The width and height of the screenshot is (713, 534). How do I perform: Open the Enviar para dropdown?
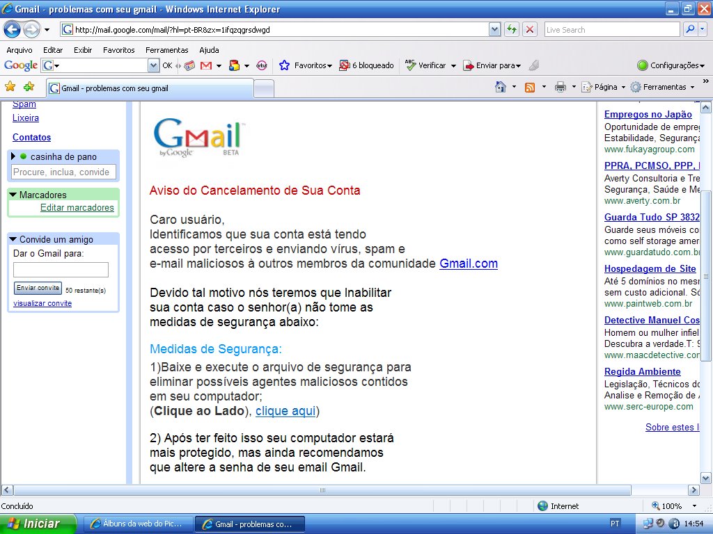[496, 65]
